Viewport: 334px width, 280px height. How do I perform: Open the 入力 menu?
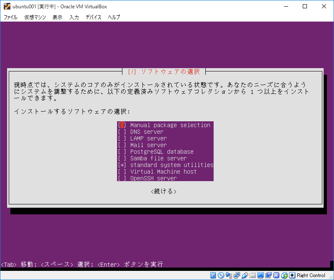point(74,17)
